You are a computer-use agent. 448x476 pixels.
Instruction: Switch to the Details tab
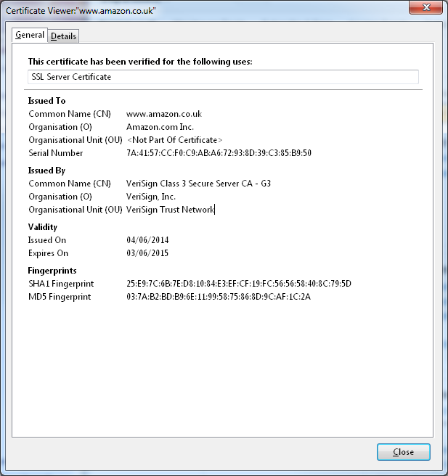63,36
